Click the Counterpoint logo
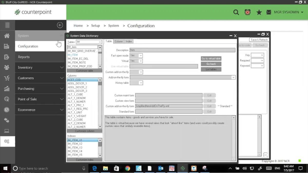Screen dimensions: 308x173 click(x=33, y=12)
